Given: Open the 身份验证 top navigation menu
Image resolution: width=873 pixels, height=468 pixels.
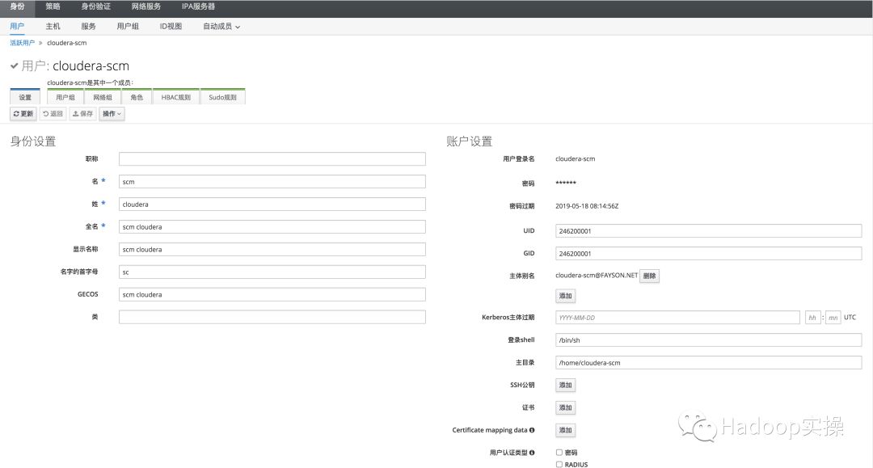Looking at the screenshot, I should coord(95,6).
